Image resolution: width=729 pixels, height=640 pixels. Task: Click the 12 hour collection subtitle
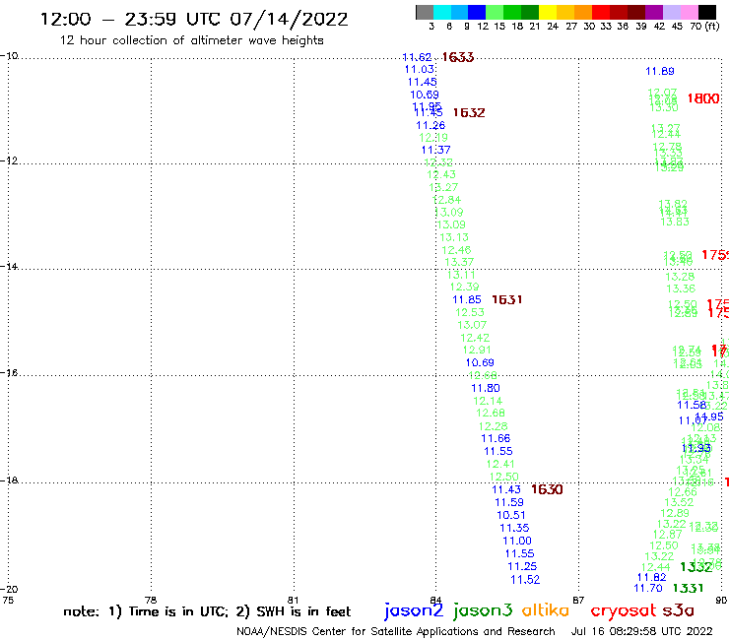[x=191, y=40]
